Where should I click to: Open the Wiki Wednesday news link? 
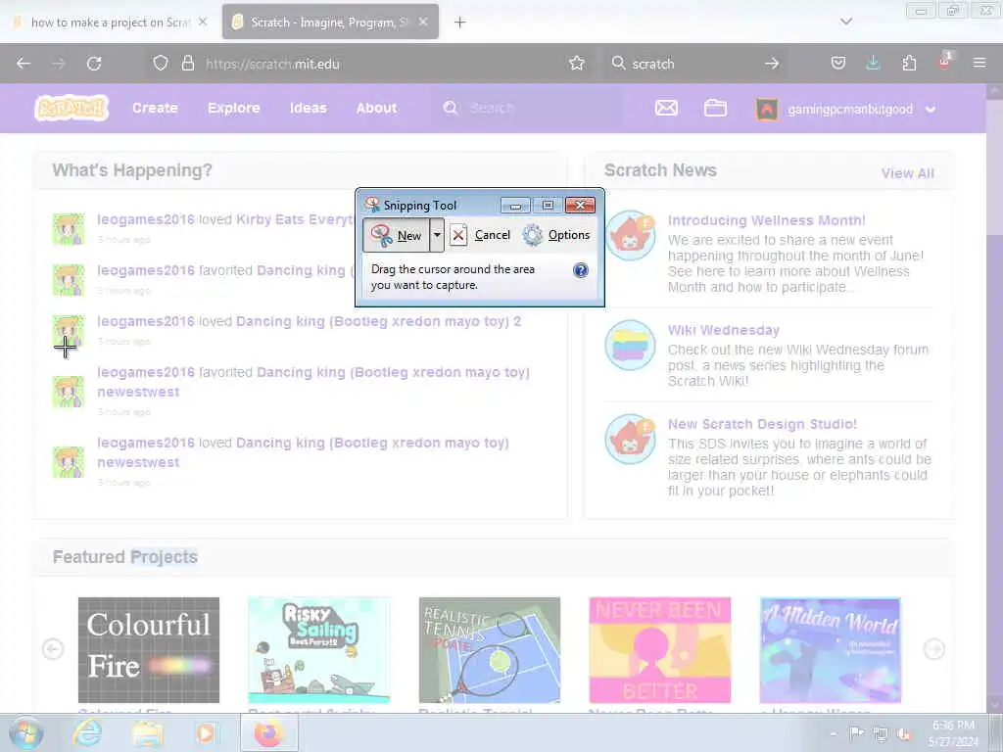coord(724,331)
